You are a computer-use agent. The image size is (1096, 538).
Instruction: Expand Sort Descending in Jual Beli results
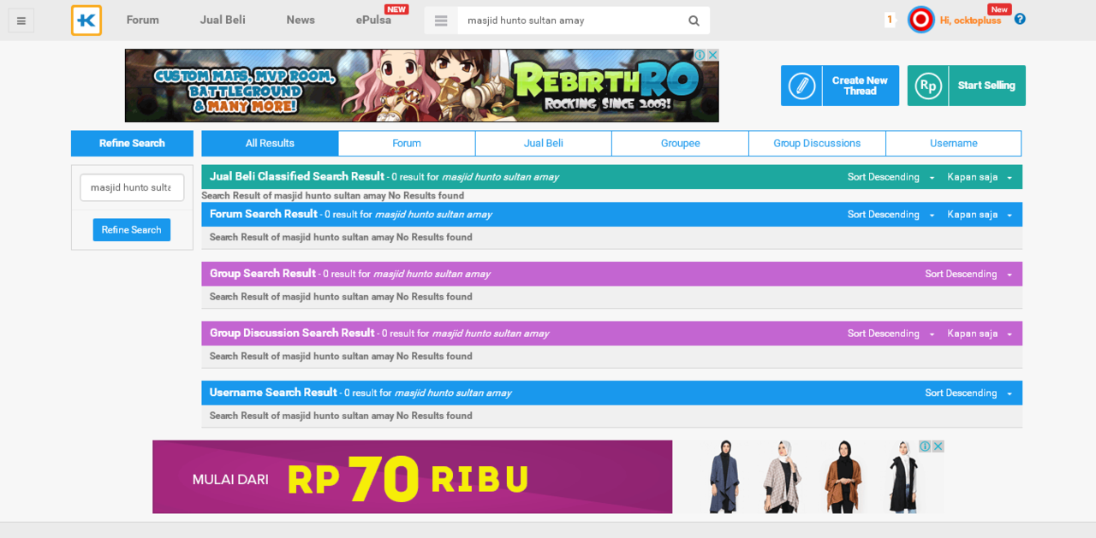click(x=890, y=177)
